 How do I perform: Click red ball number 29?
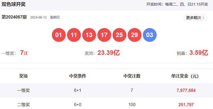click(135, 35)
